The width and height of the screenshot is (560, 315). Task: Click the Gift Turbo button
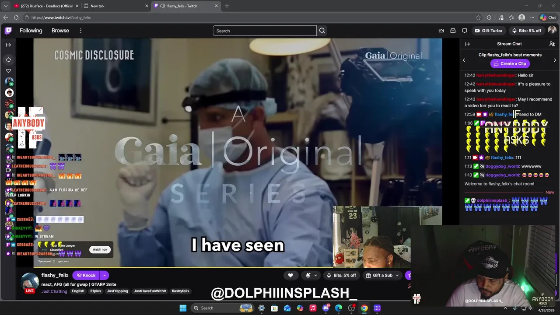(x=489, y=31)
